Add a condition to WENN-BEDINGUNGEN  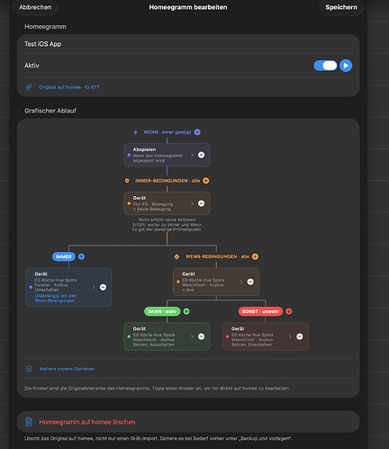tap(255, 256)
